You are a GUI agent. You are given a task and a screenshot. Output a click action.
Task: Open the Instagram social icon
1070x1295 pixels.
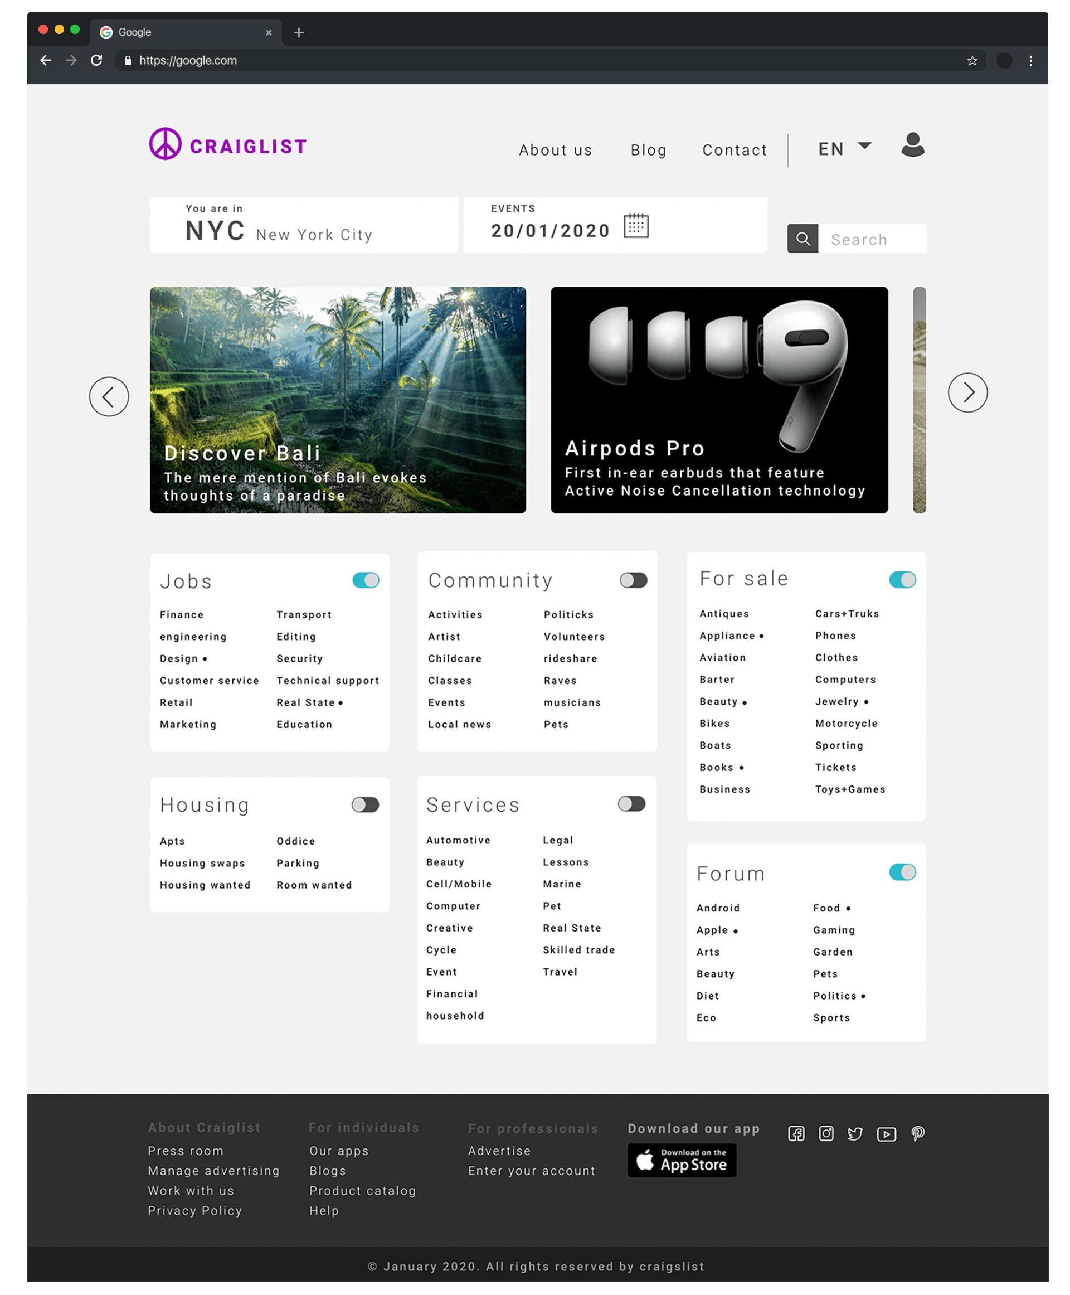click(x=826, y=1133)
